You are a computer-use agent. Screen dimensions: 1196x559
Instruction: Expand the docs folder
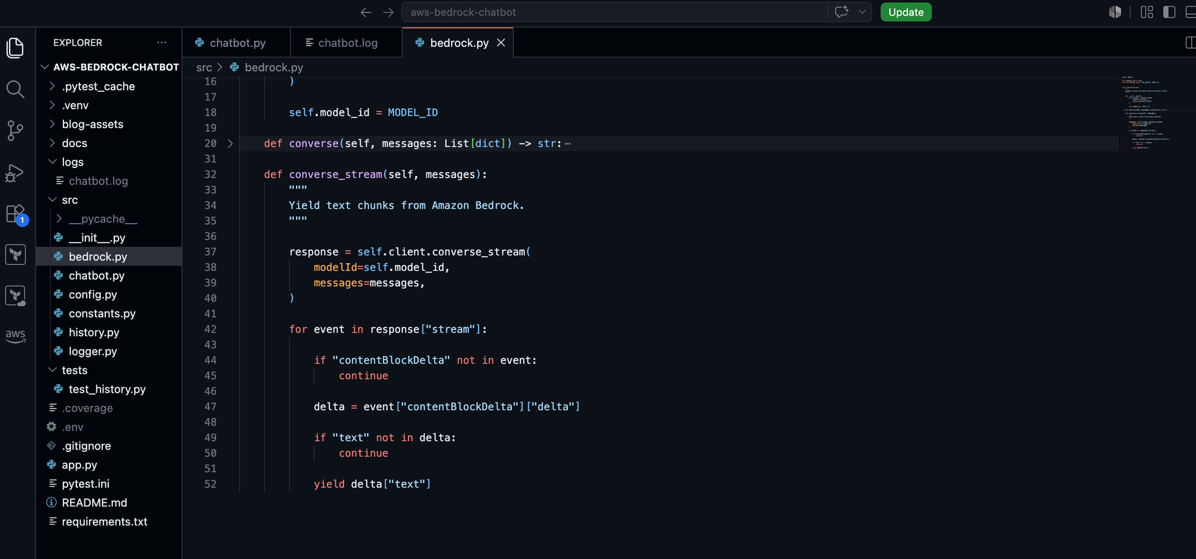coord(52,143)
